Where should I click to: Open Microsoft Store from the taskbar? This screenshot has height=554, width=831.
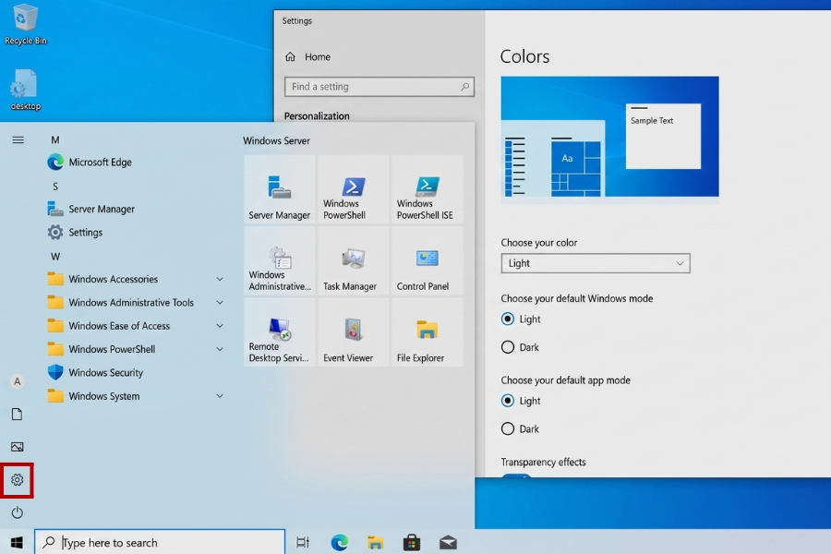(x=412, y=542)
